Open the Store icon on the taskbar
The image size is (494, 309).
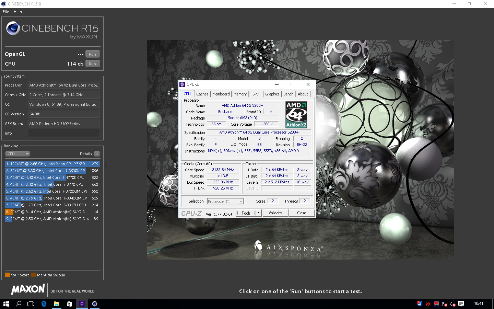69,304
